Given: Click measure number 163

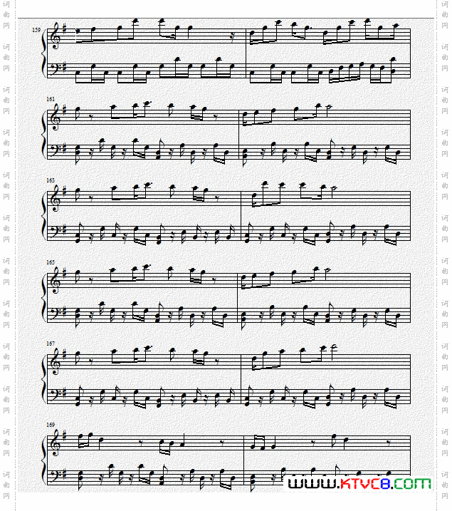Looking at the screenshot, I should pyautogui.click(x=51, y=180).
